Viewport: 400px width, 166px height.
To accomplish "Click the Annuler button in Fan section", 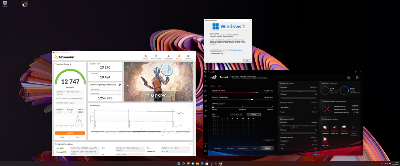I will tap(253, 115).
